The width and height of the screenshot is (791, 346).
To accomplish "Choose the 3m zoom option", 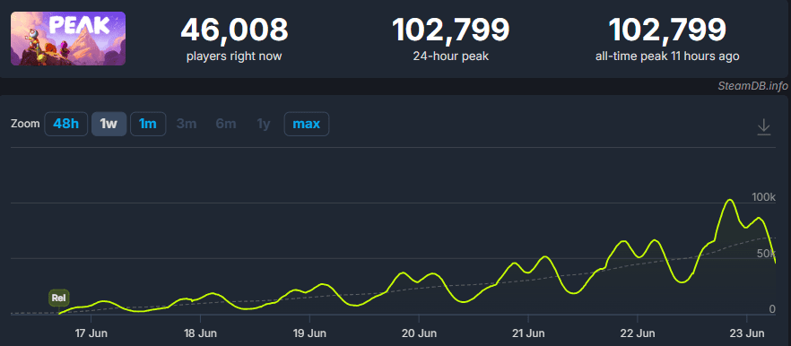I will (x=187, y=124).
